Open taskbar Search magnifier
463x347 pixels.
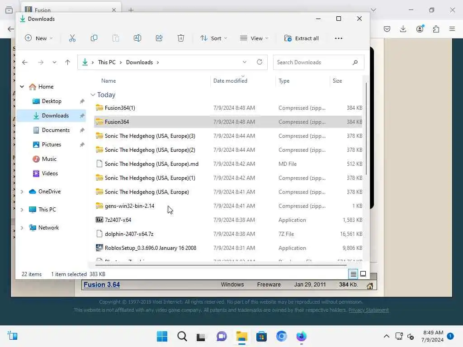tap(182, 336)
